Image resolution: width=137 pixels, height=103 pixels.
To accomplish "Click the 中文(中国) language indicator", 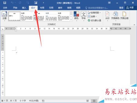I will tap(34, 101).
